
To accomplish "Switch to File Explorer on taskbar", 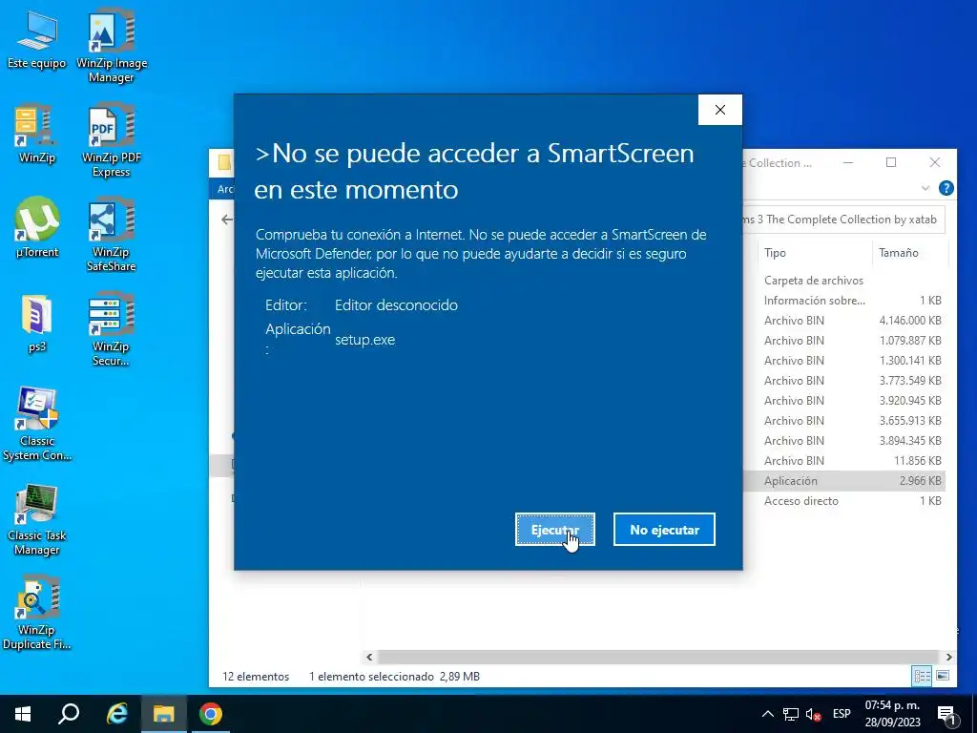I will [x=164, y=714].
